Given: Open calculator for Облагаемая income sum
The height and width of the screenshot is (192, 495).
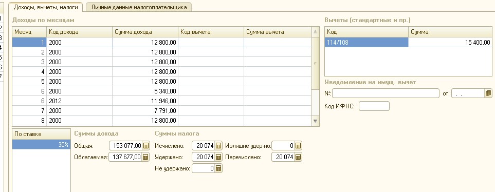Looking at the screenshot, I should (x=146, y=157).
